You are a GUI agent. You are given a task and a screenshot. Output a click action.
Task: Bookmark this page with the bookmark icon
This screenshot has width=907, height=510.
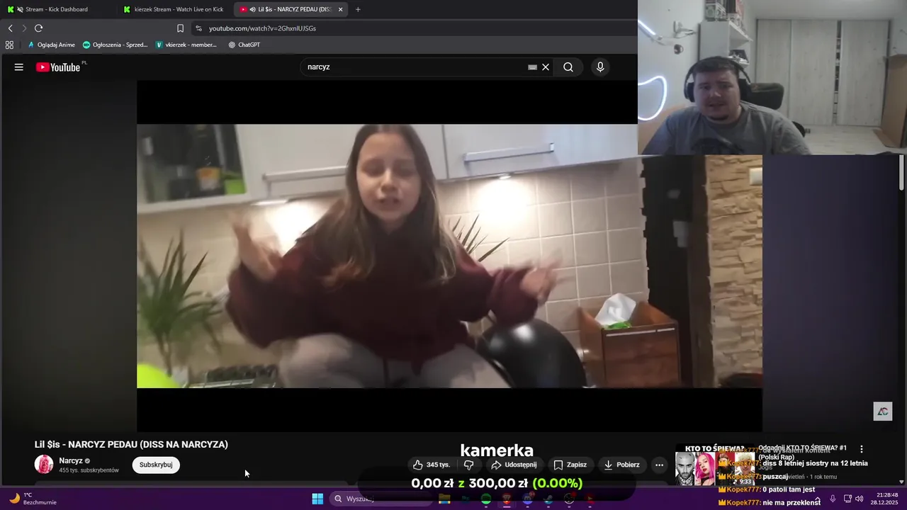point(180,28)
